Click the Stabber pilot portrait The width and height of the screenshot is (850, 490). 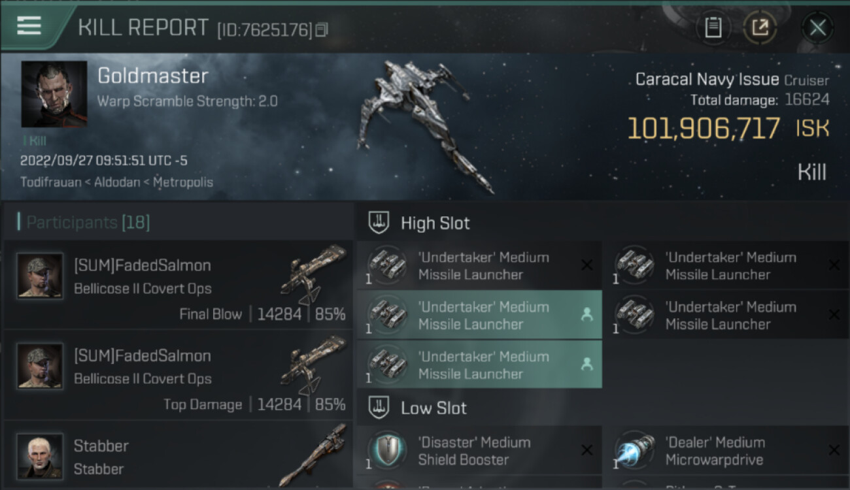tap(40, 456)
